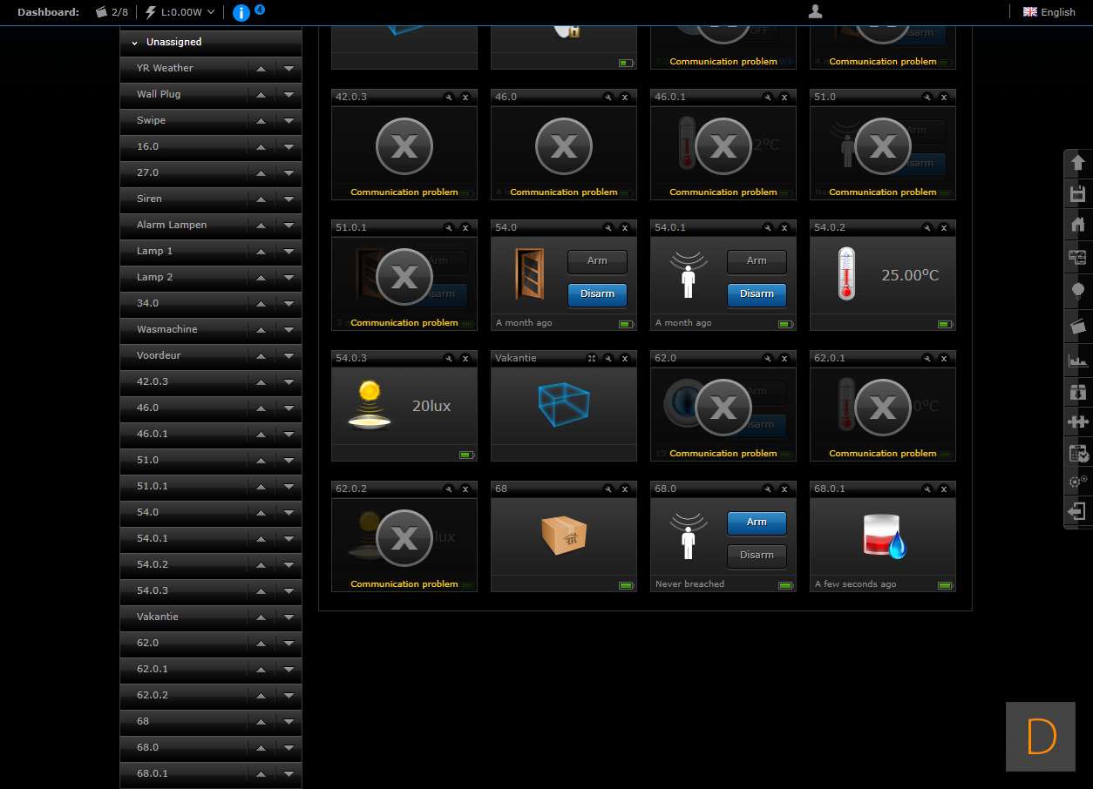
Task: Click the Dashboard label in the top bar
Action: coord(49,12)
